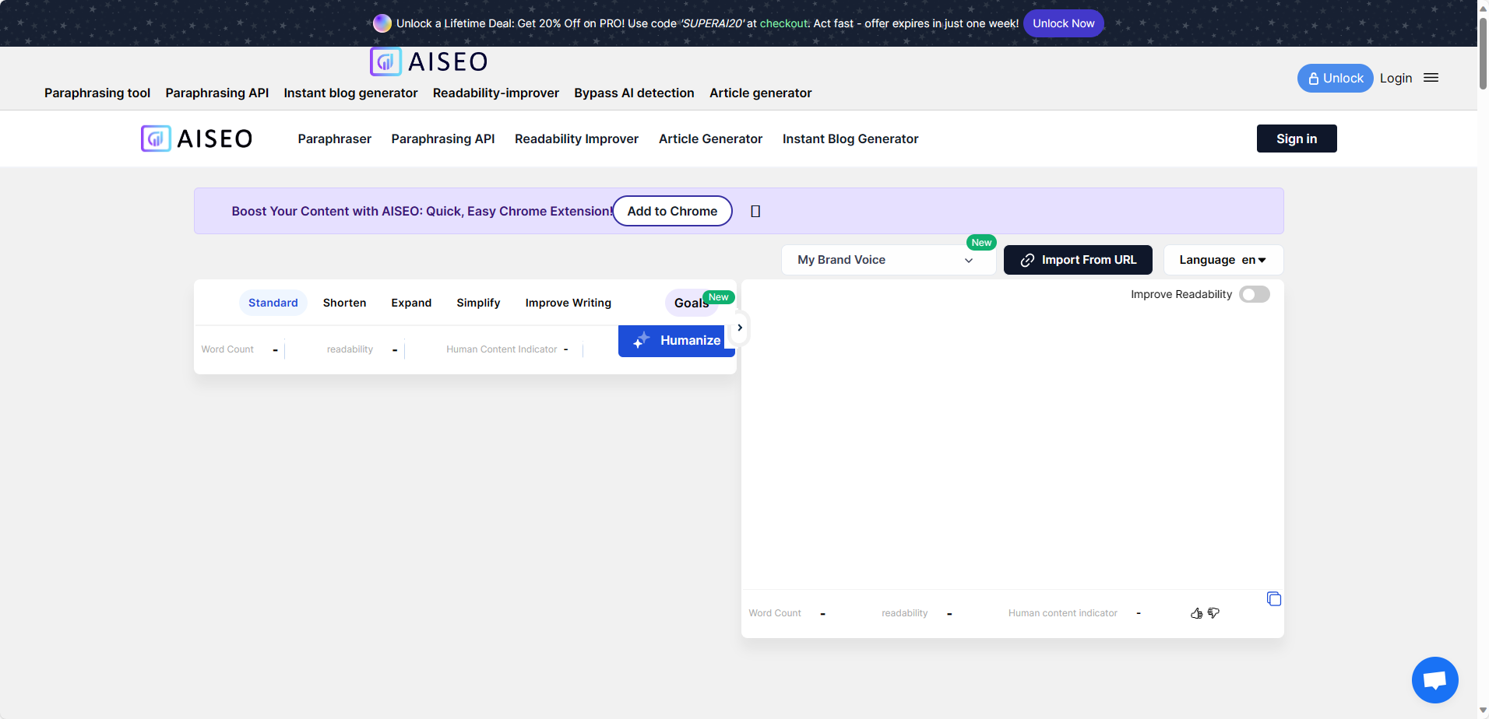Screen dimensions: 1489x719
Task: Click the Login link
Action: (x=1396, y=78)
